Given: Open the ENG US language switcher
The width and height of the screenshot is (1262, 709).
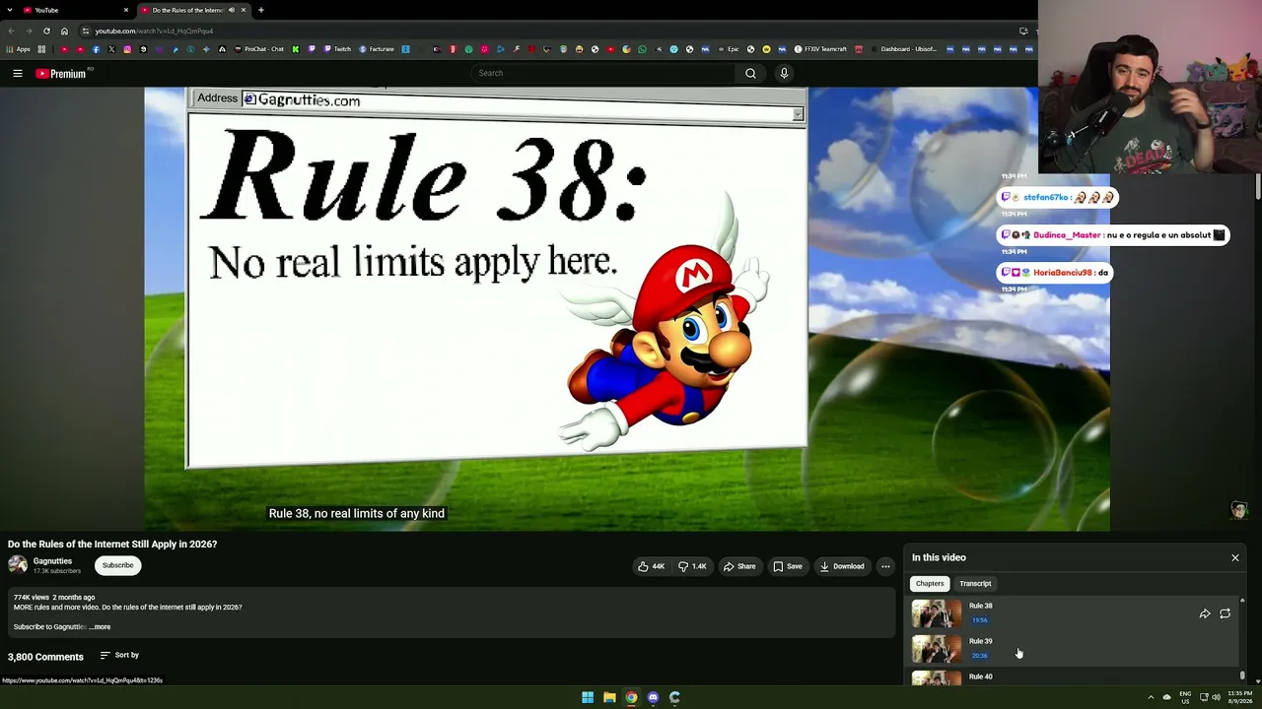Looking at the screenshot, I should click(x=1185, y=697).
